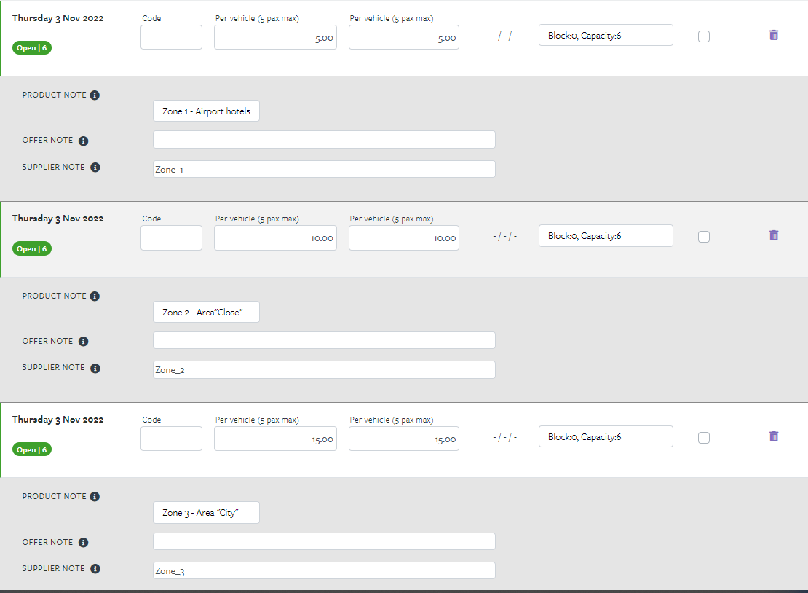Check the selection box on the 10.00 rate row
Image resolution: width=808 pixels, height=593 pixels.
(x=703, y=236)
